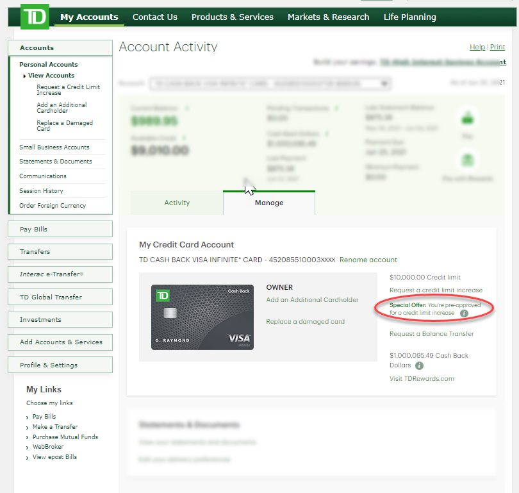Click info icon beside Cash Back Dollars
The image size is (519, 493).
(419, 365)
